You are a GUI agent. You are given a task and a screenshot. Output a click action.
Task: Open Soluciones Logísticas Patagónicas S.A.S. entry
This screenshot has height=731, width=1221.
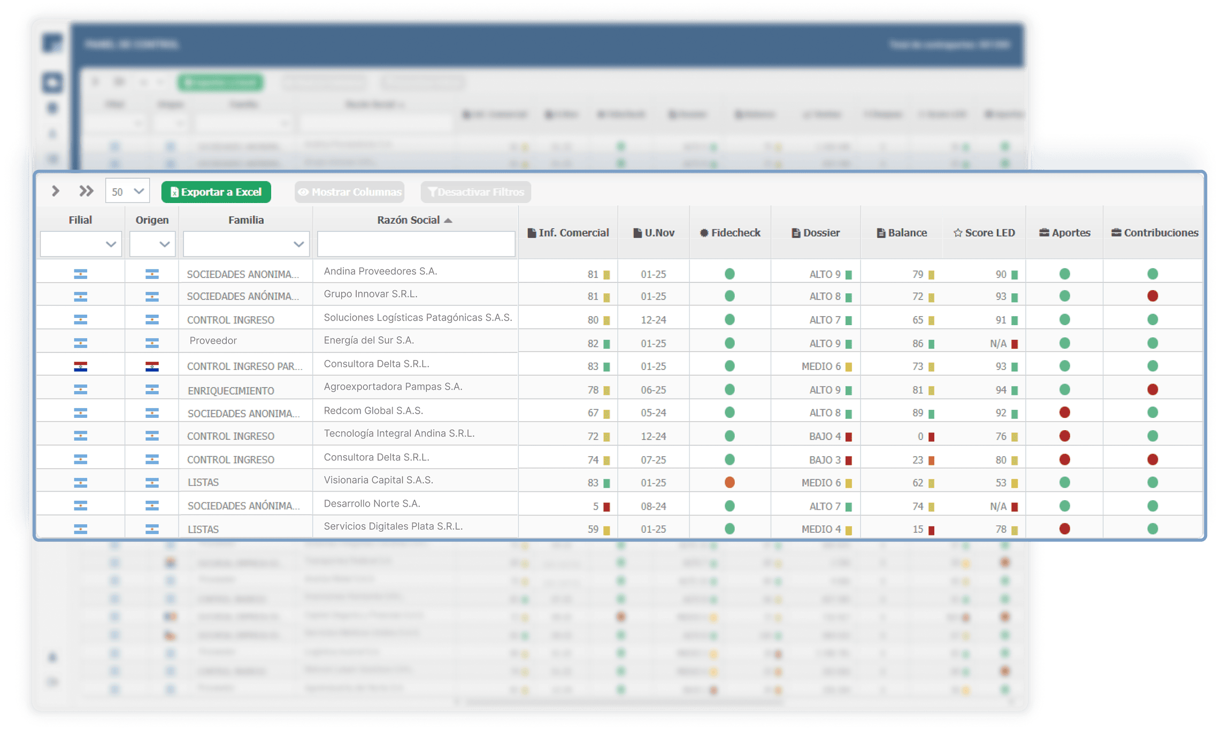point(418,318)
